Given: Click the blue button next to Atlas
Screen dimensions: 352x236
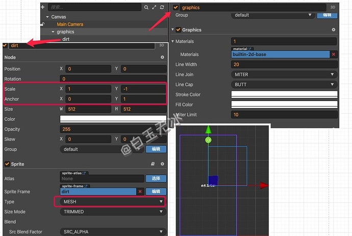Looking at the screenshot, I should [156, 178].
